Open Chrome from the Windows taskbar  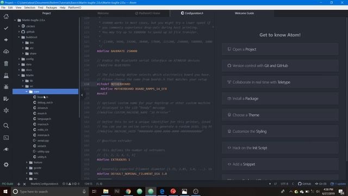128,191
